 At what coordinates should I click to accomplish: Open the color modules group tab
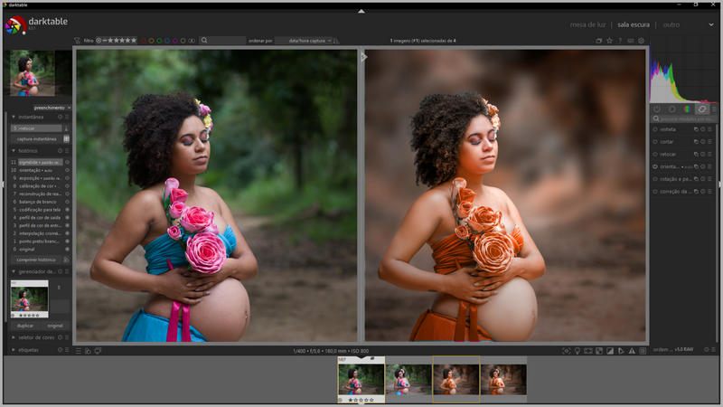687,109
